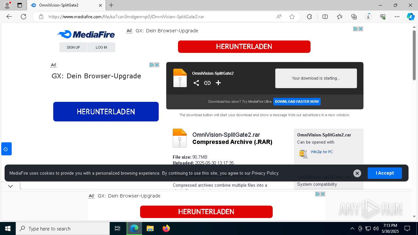Click bottom red HERUNTERLADEN ad button
The width and height of the screenshot is (418, 235).
[x=206, y=212]
